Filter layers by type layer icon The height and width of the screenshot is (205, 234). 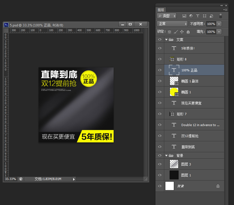click(x=198, y=16)
